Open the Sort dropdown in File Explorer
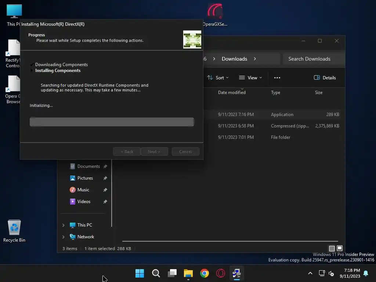The height and width of the screenshot is (282, 376). click(x=218, y=78)
